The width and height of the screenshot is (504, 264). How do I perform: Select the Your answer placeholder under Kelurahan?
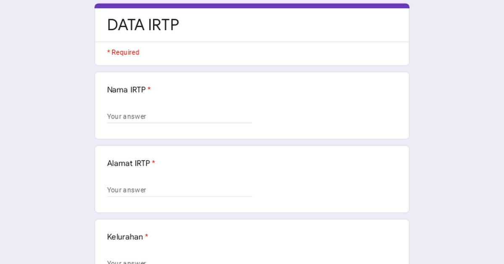127,261
